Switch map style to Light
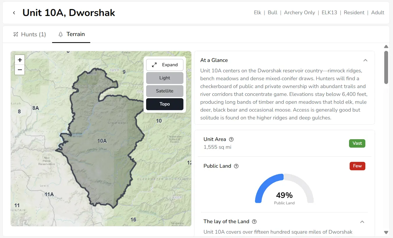The width and height of the screenshot is (393, 238). [164, 78]
